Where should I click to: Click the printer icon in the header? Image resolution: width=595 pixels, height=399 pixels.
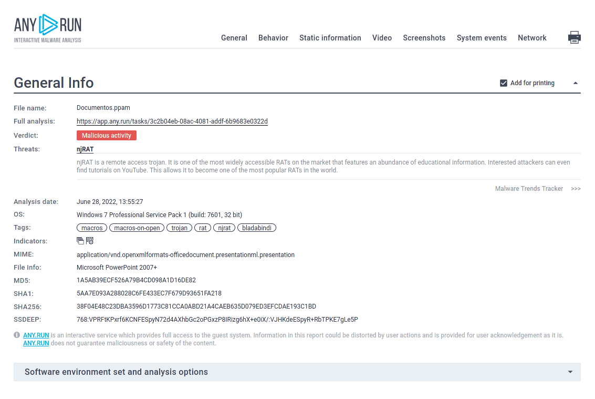click(x=575, y=37)
